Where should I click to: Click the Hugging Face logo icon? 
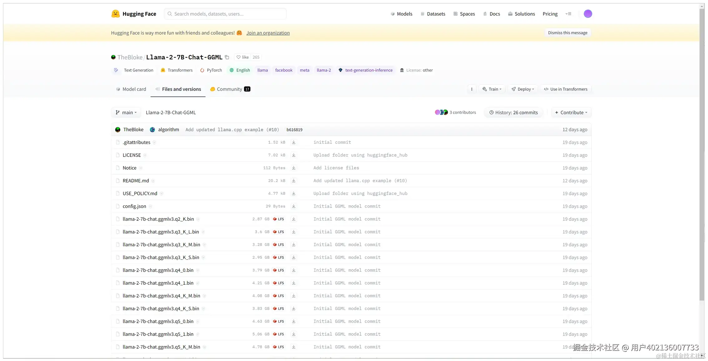(116, 14)
